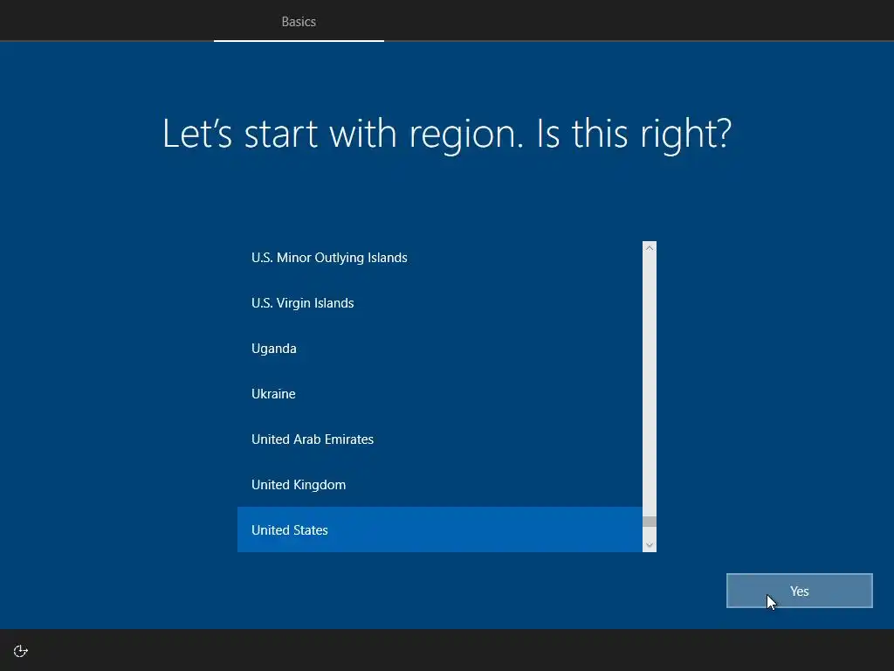This screenshot has width=894, height=671.
Task: Choose U.S. Virgin Islands from list
Action: click(440, 303)
